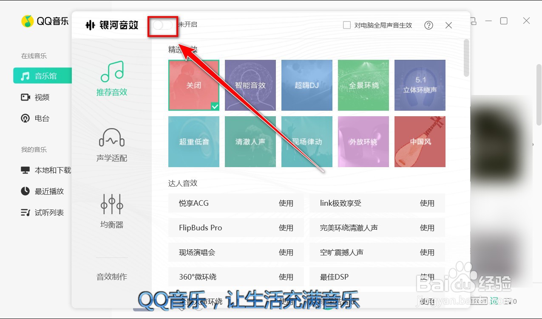542x319 pixels.
Task: Apply the 最佳DSP effect via 使用
Action: [428, 277]
